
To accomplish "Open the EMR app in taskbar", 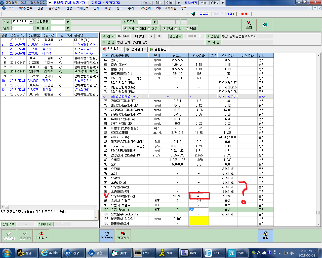I will pyautogui.click(x=143, y=253).
